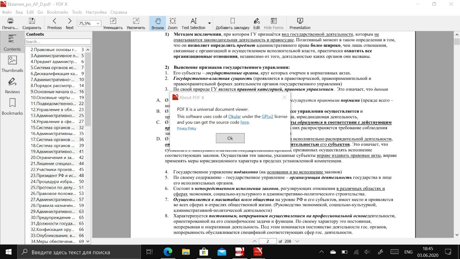Open the Вид menu
Viewport: 460px width, 259px height.
[x=19, y=12]
